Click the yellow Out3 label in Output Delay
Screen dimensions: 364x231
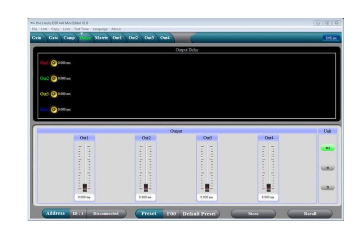coord(44,94)
